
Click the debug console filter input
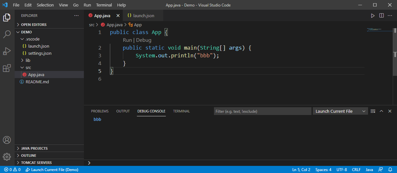pyautogui.click(x=263, y=111)
